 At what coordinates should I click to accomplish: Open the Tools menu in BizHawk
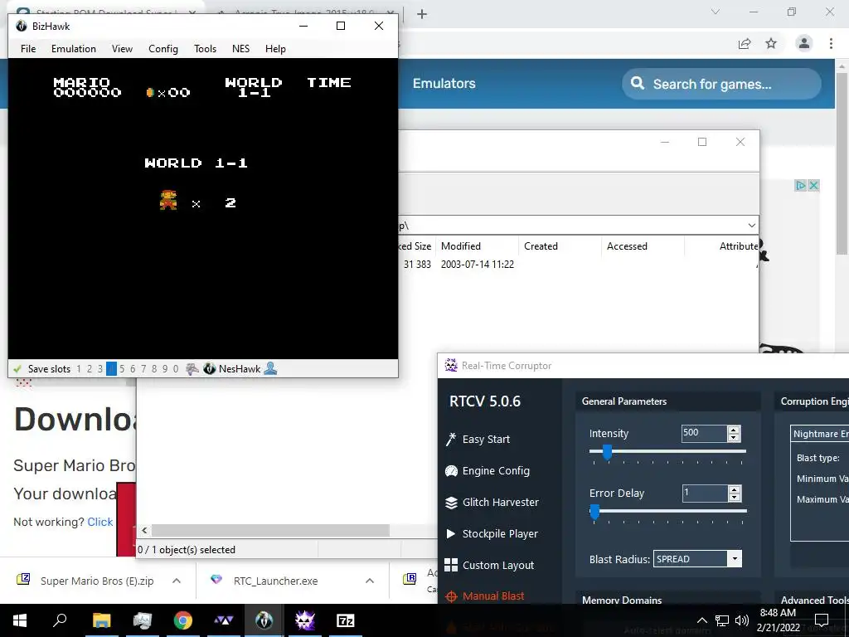206,49
